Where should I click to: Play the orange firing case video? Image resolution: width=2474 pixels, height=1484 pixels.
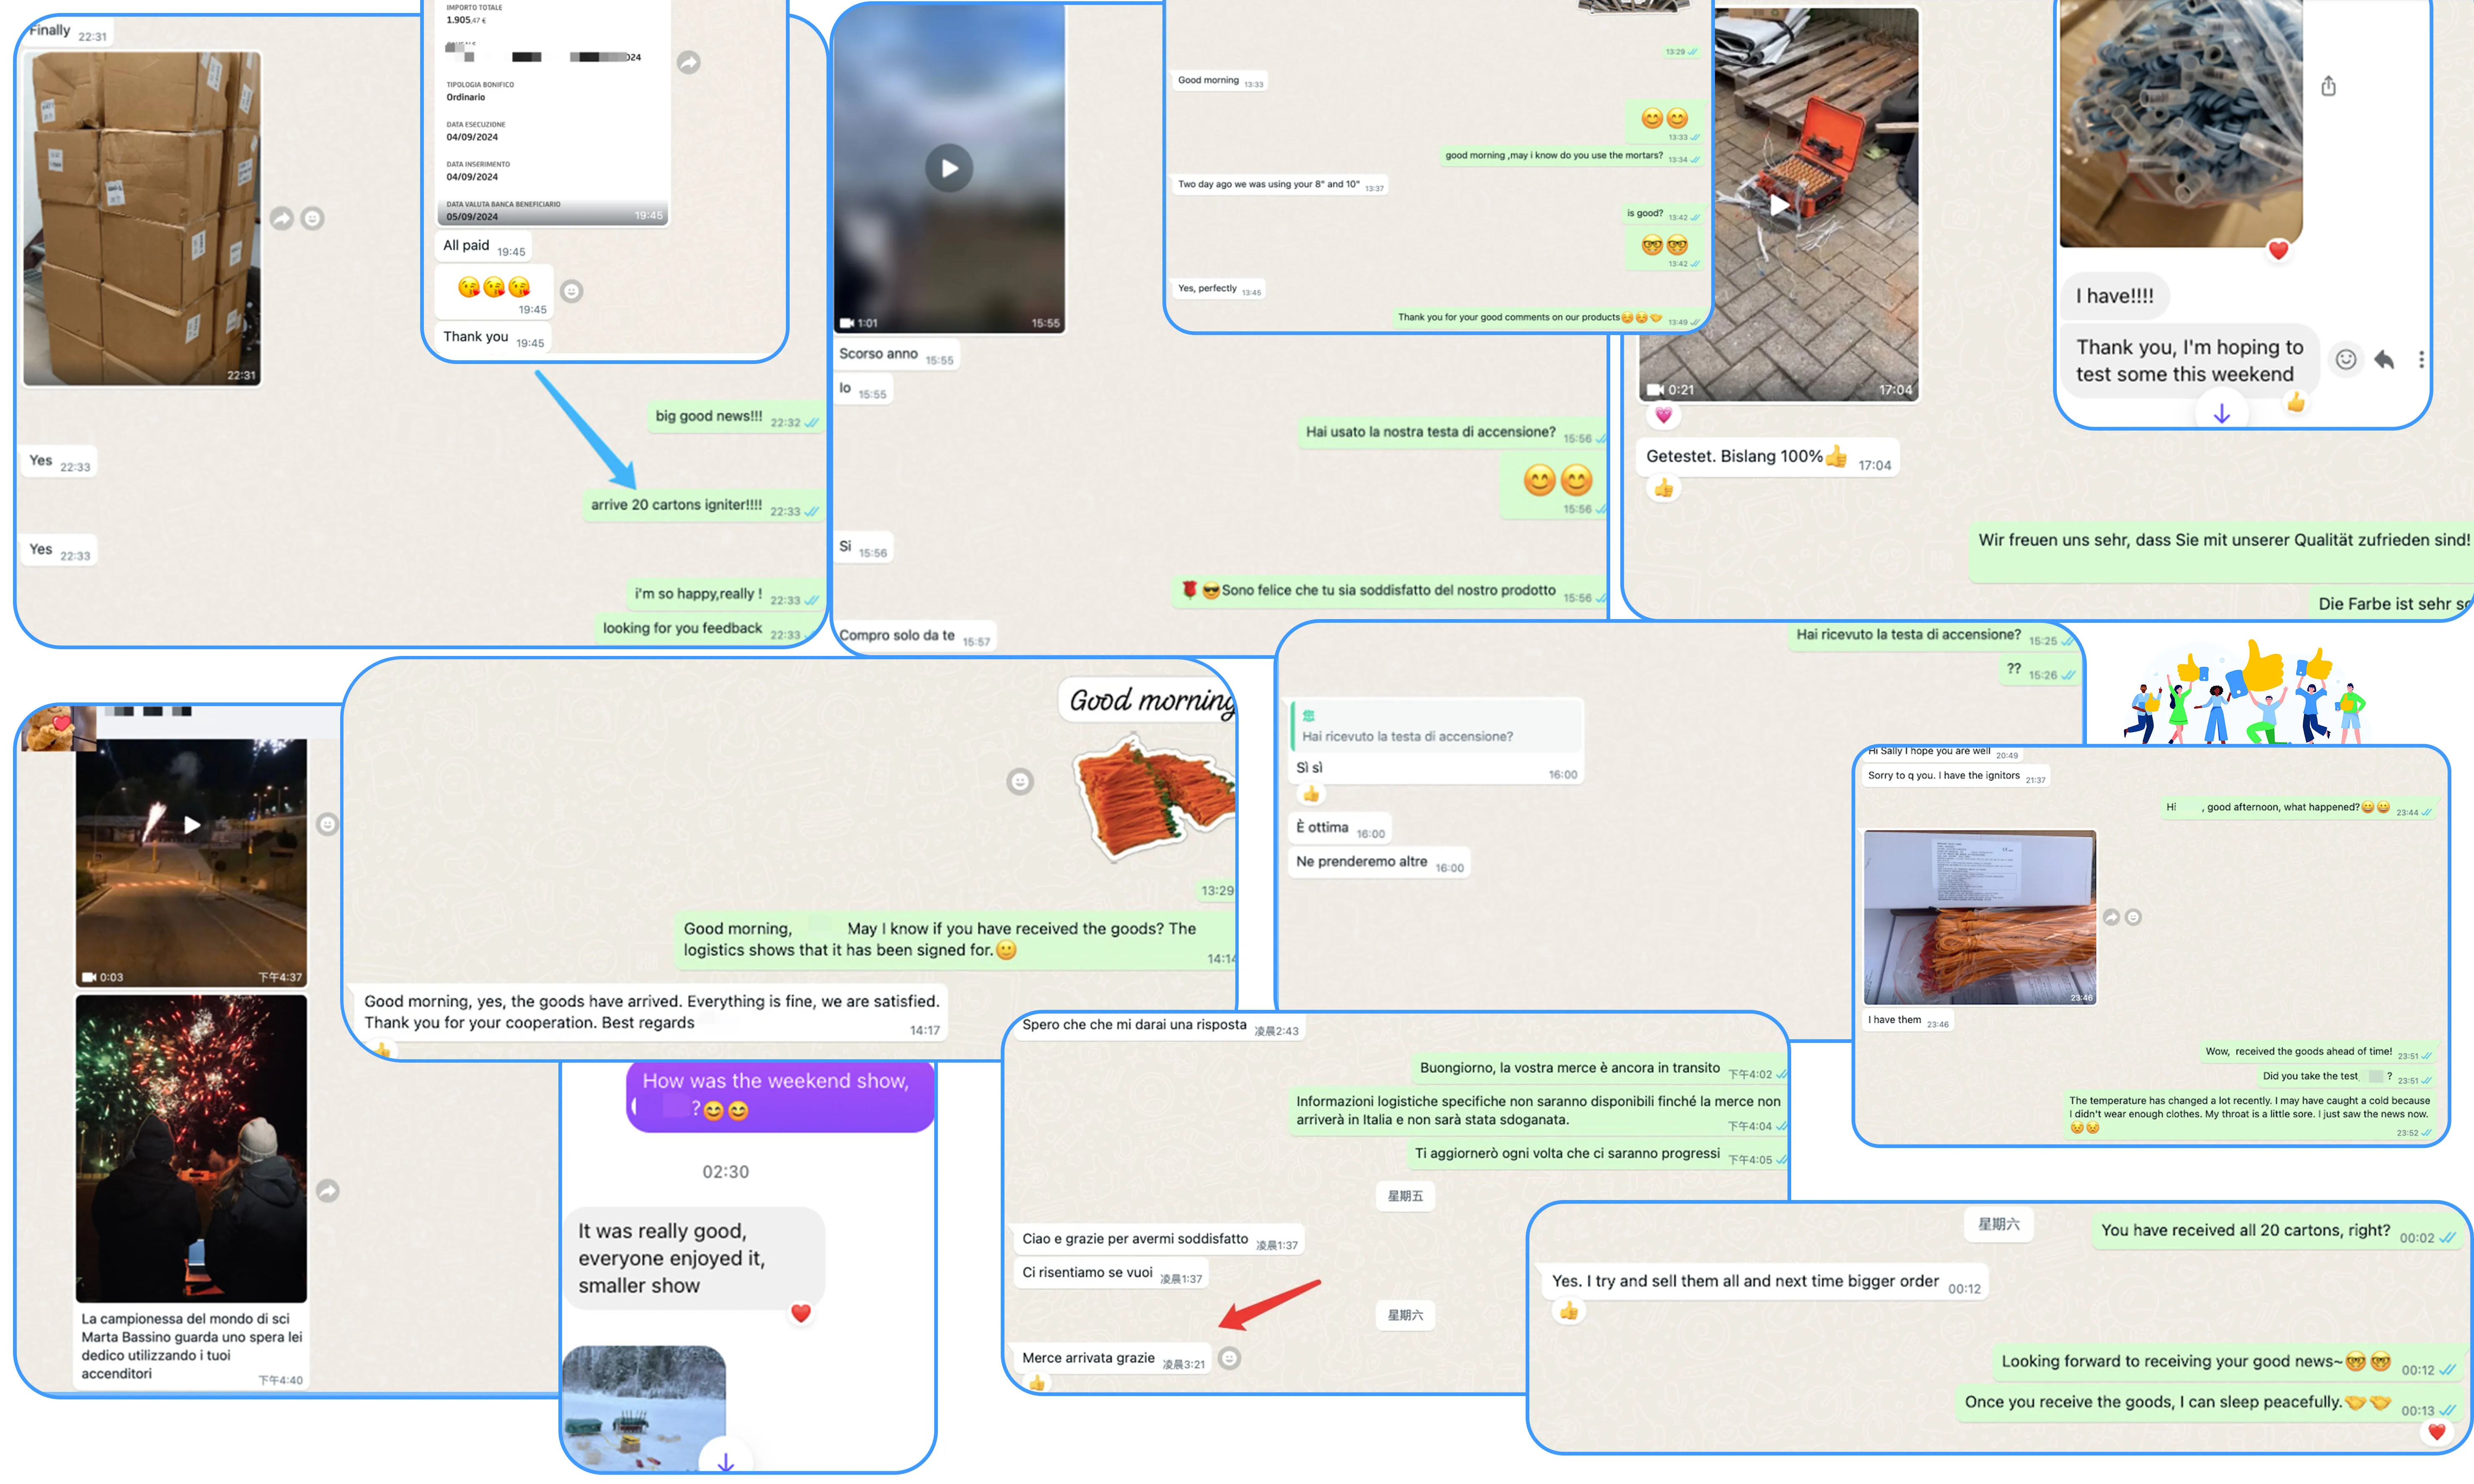tap(1779, 205)
